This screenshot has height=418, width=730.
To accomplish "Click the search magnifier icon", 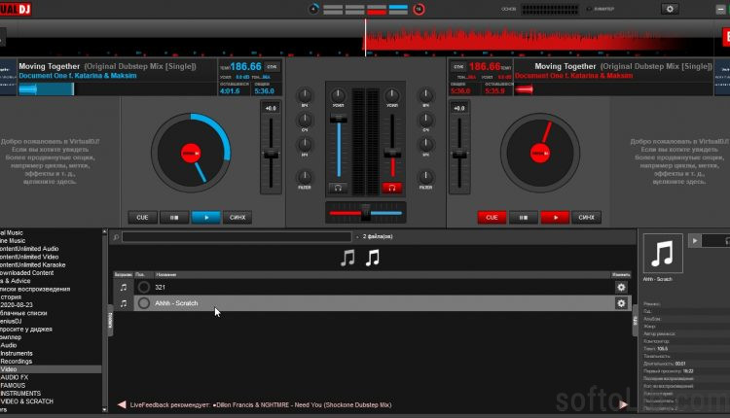I will point(116,237).
